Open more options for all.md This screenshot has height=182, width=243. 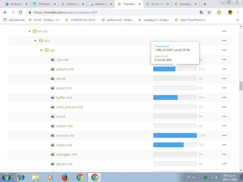(x=224, y=78)
